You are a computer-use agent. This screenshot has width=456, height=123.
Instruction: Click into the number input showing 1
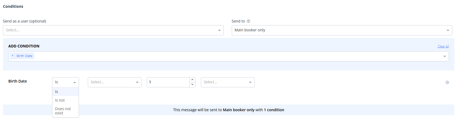point(168,82)
